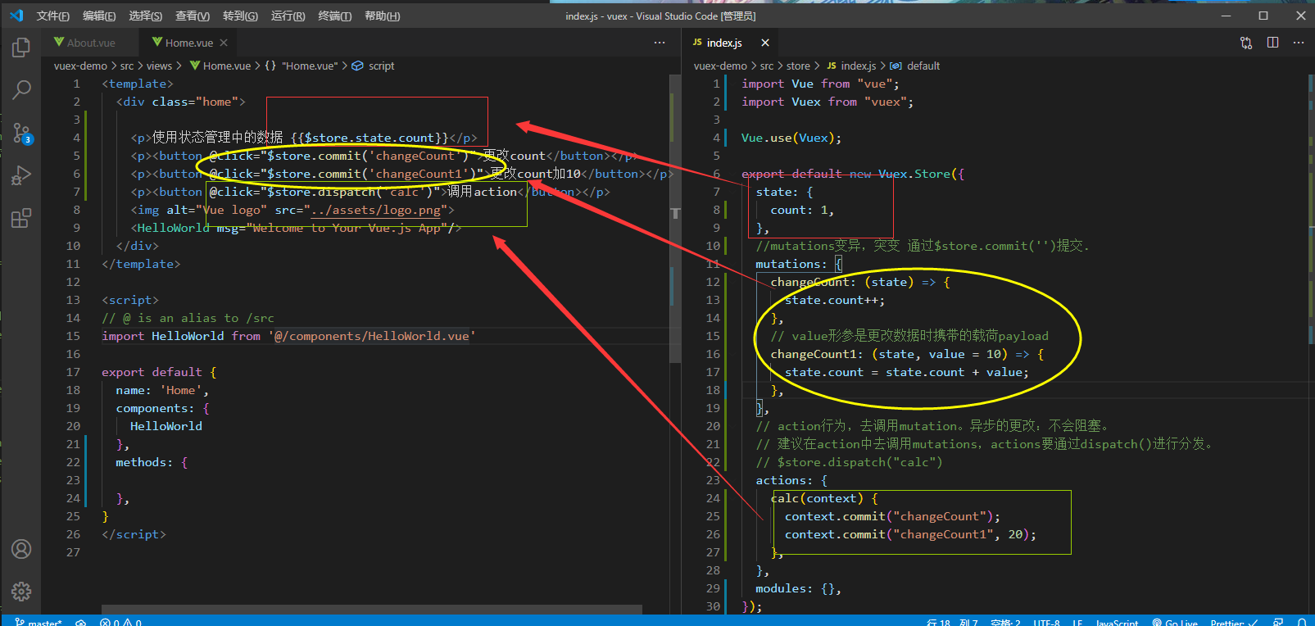Open the 运行(R) menu
The width and height of the screenshot is (1315, 626).
pos(288,16)
